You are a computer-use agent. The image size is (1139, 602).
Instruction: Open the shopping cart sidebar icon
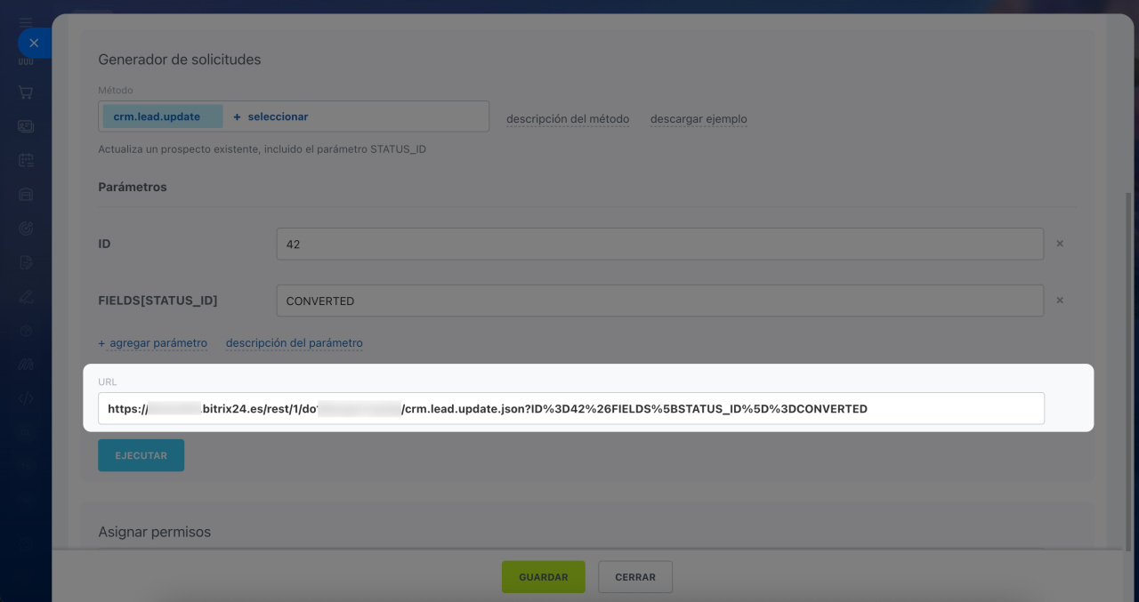tap(26, 92)
